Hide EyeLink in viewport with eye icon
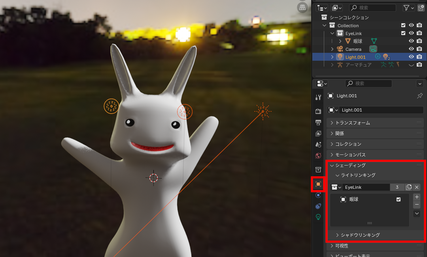The height and width of the screenshot is (257, 427). (411, 33)
